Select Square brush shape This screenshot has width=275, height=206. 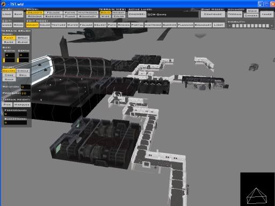click(9, 71)
